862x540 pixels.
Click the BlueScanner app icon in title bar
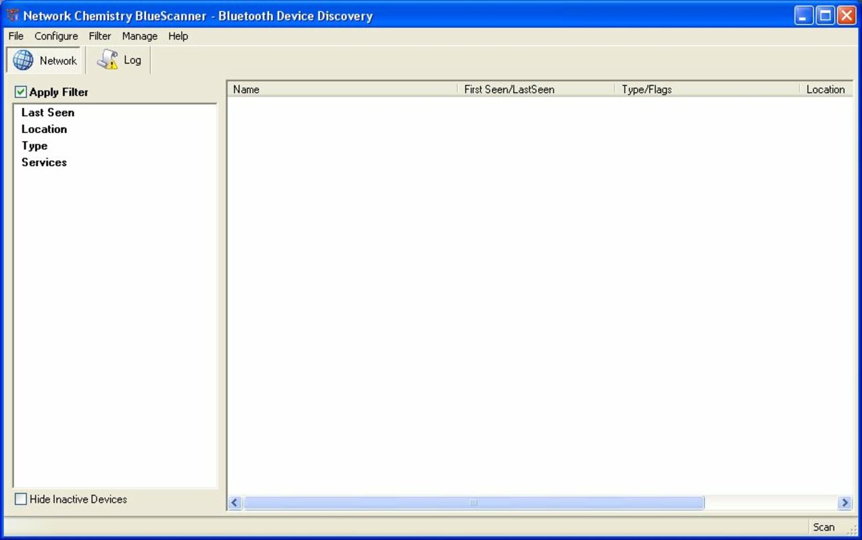click(x=12, y=16)
